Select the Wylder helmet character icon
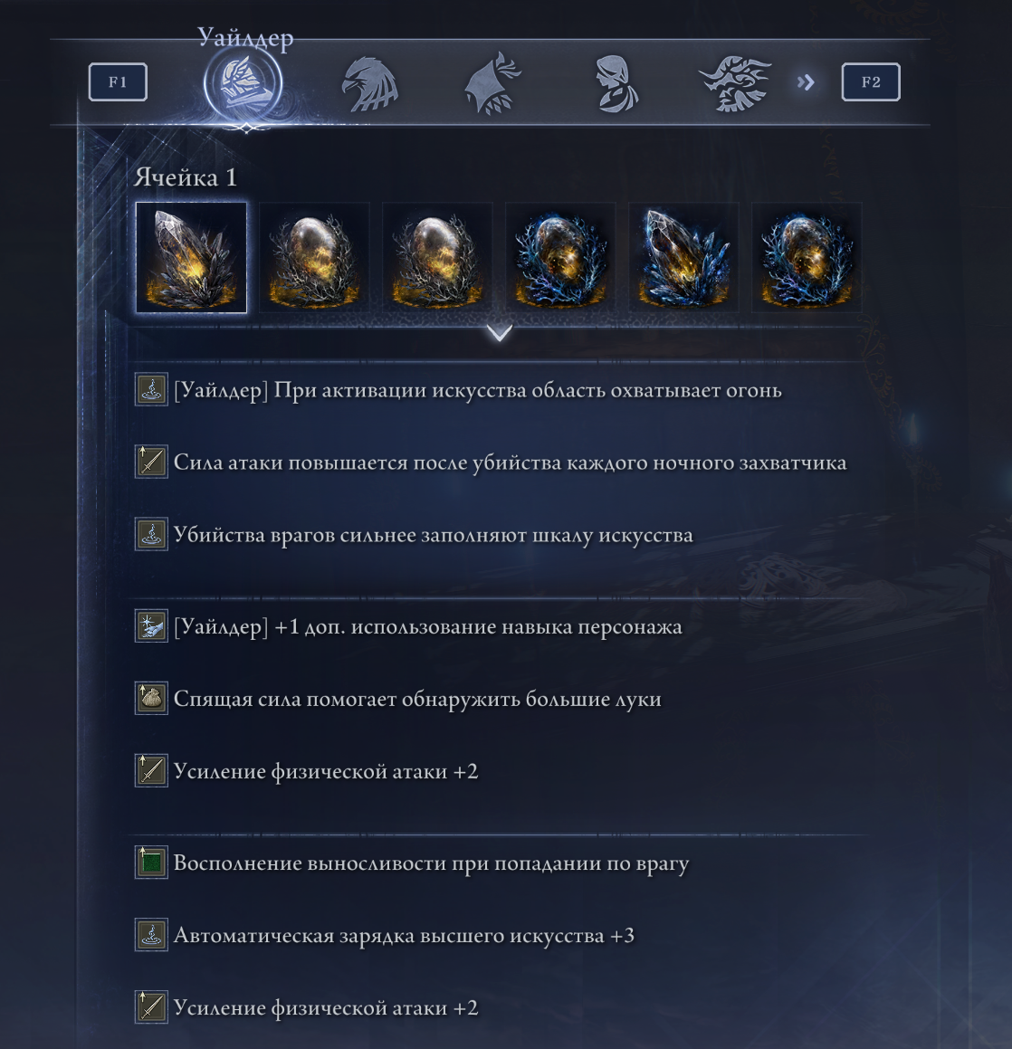Viewport: 1012px width, 1049px height. point(243,83)
